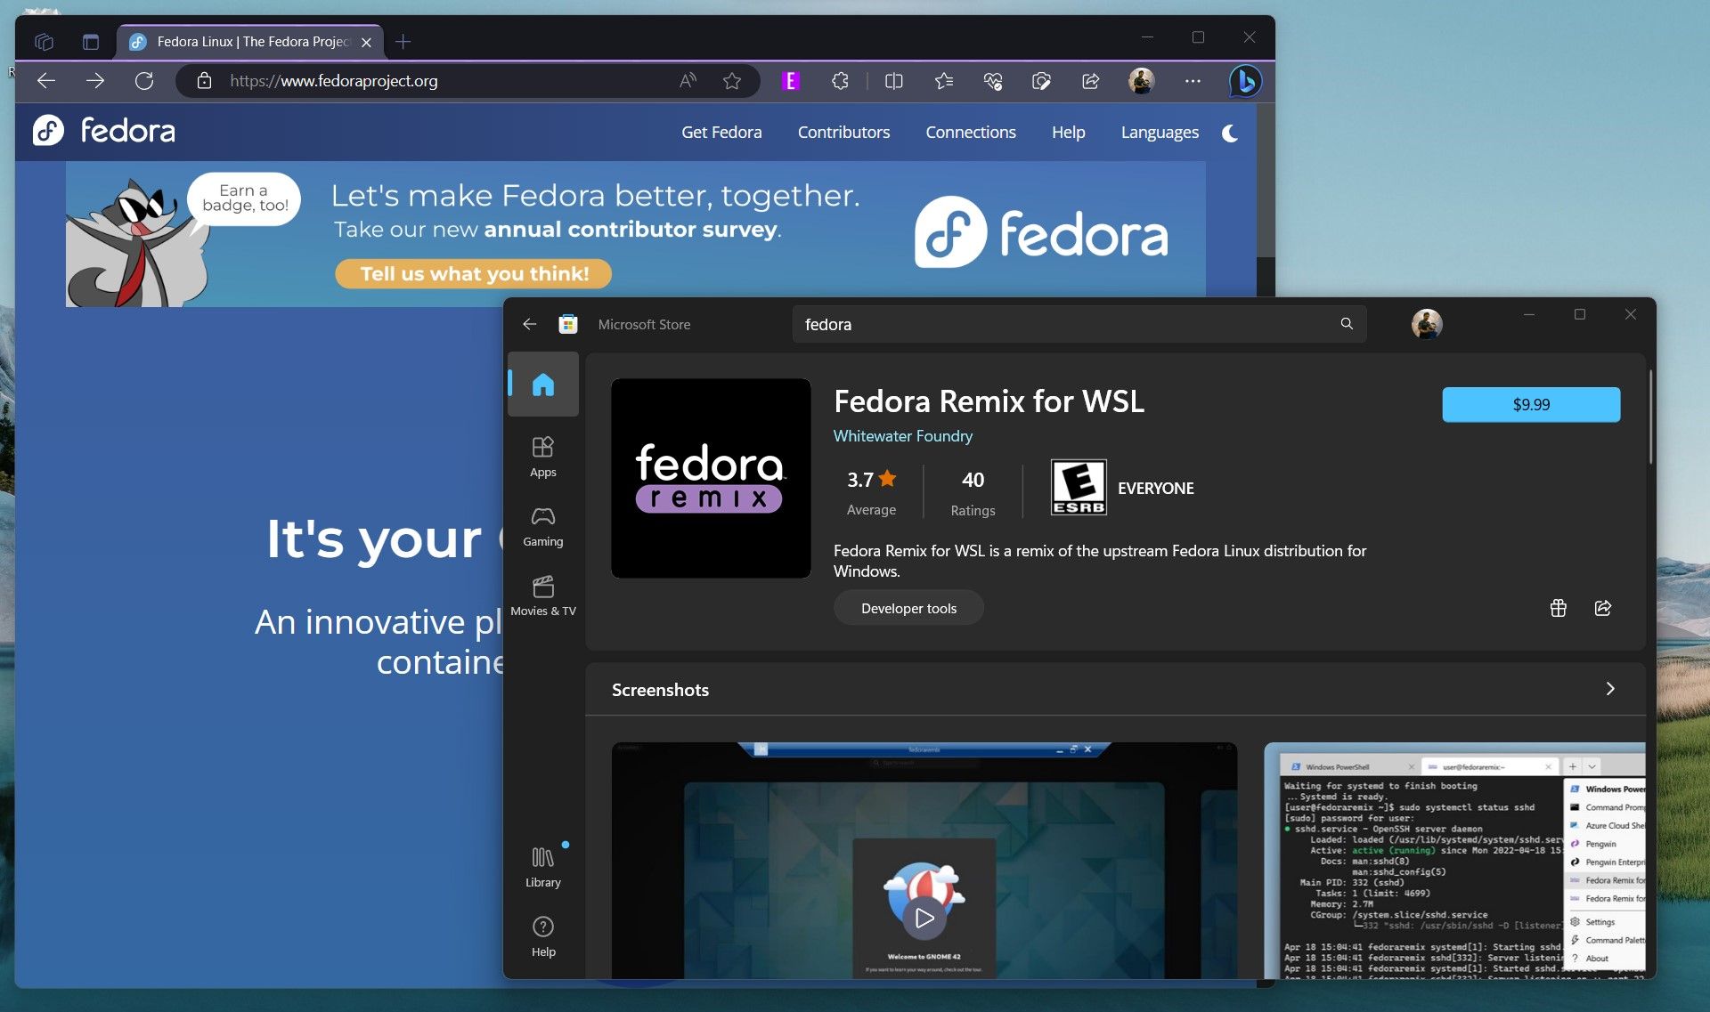Click the search magnifier icon in Microsoft Store
This screenshot has height=1012, width=1710.
click(1346, 323)
